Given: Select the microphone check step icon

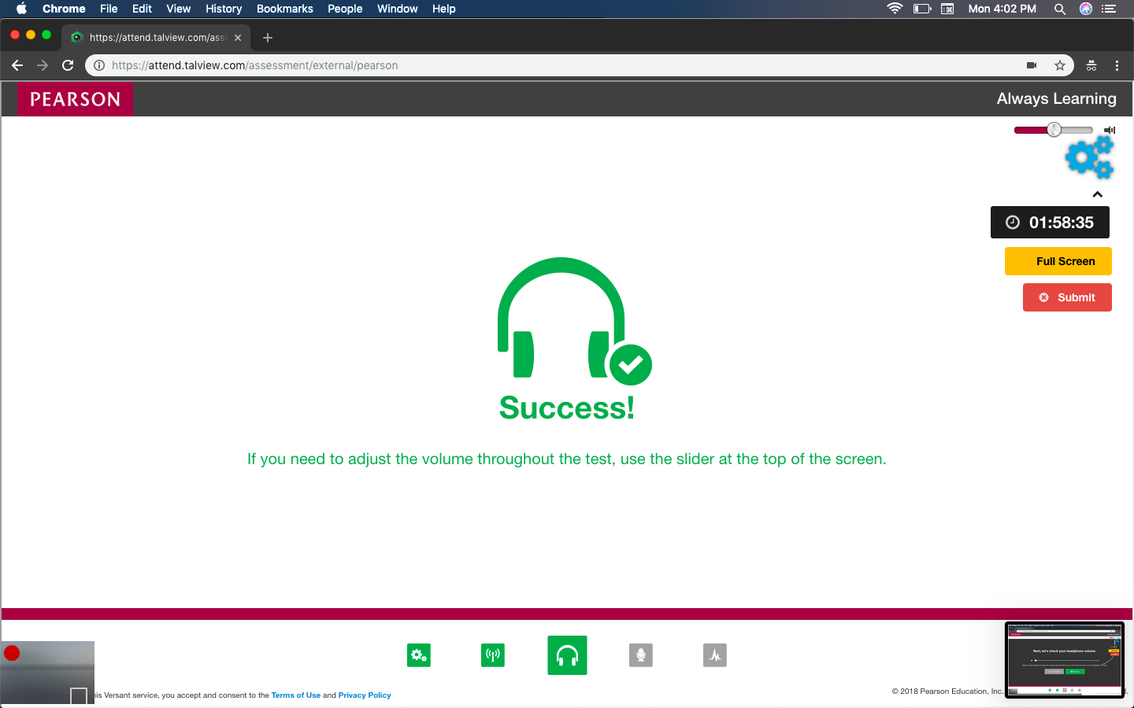Looking at the screenshot, I should (x=641, y=655).
